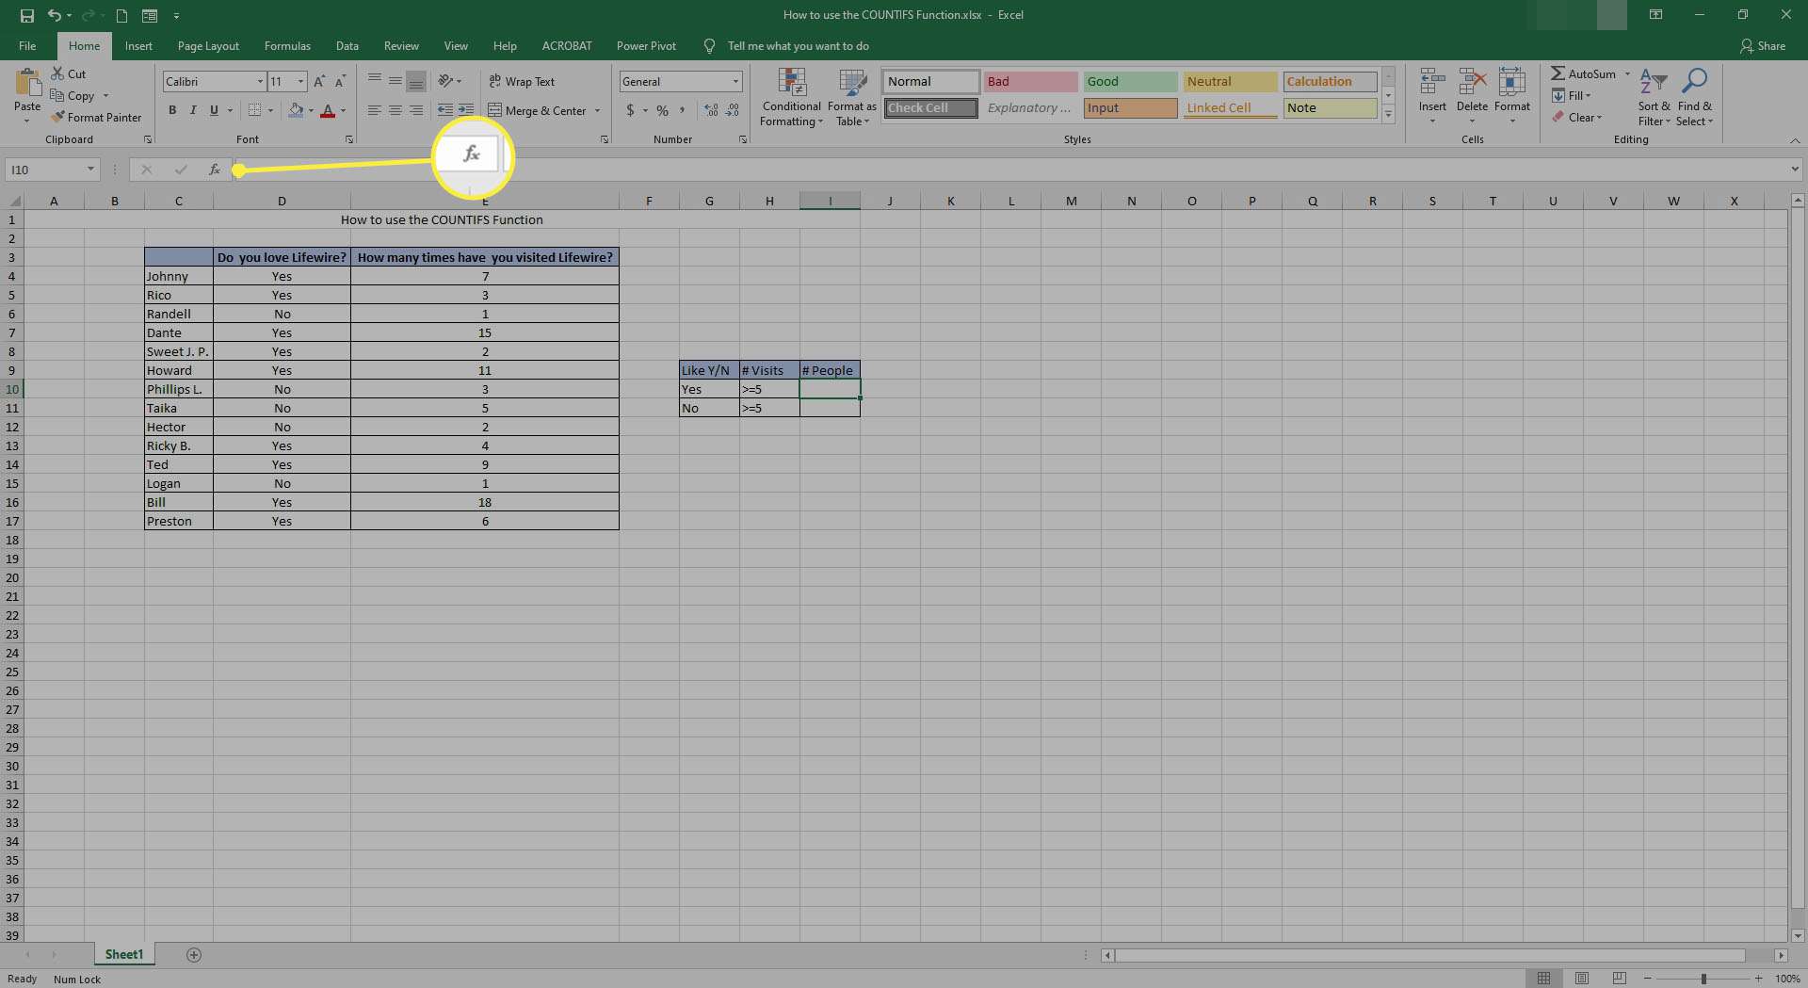Toggle Bottom Align vertical alignment
The image size is (1808, 988).
(x=416, y=82)
